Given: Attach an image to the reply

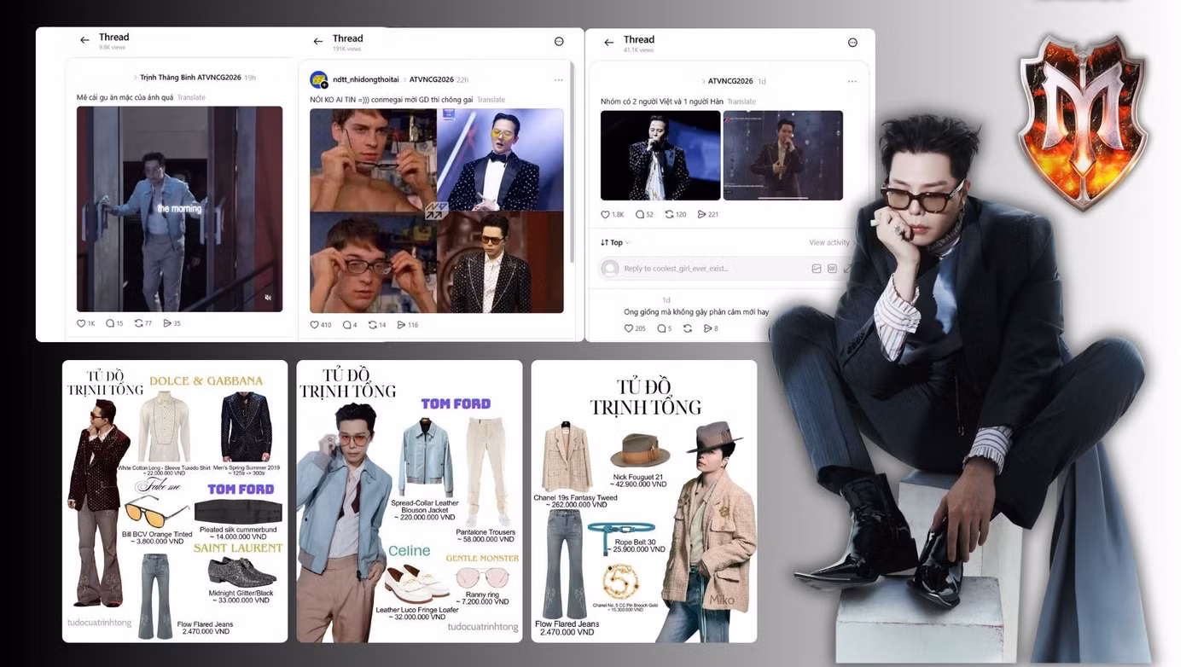Looking at the screenshot, I should [817, 269].
